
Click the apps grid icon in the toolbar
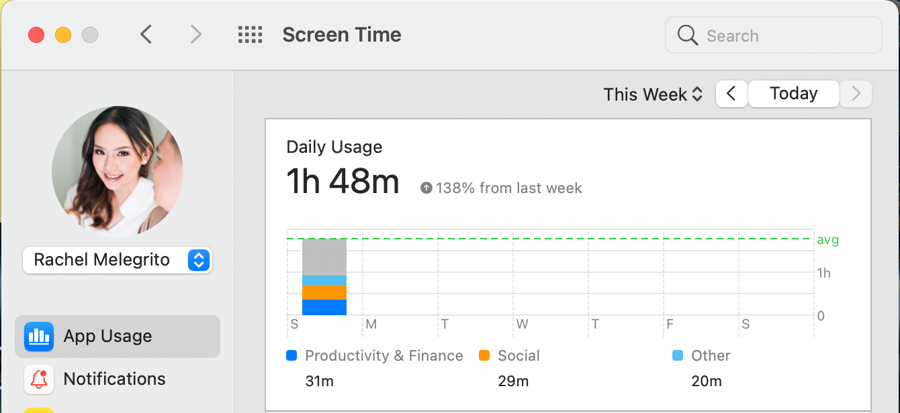pyautogui.click(x=250, y=34)
